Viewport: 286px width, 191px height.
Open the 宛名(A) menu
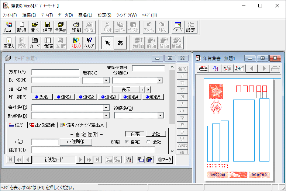coord(85,15)
